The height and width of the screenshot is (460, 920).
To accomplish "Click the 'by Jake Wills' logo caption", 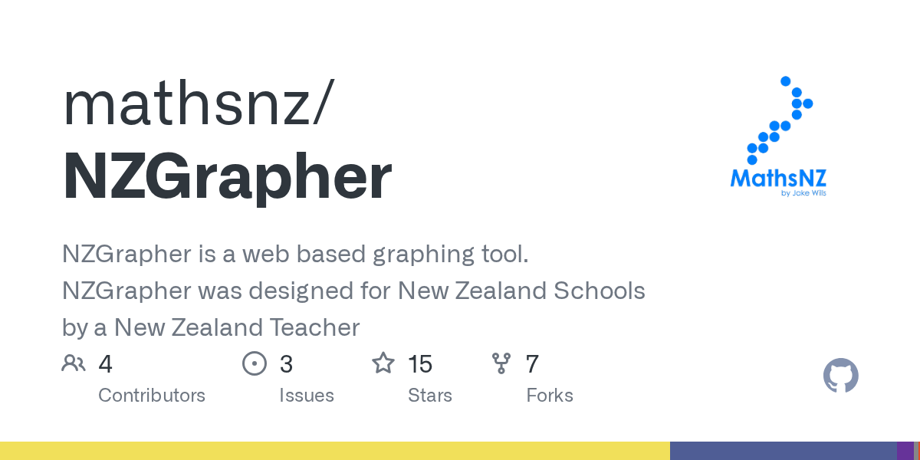I will (803, 193).
